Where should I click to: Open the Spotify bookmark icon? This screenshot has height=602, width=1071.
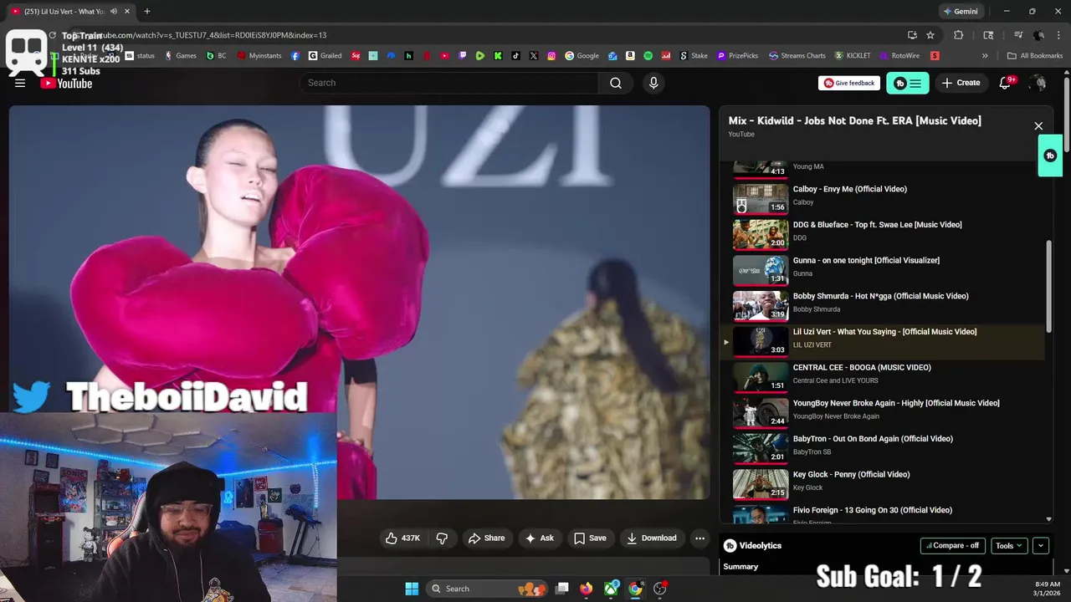coord(648,56)
